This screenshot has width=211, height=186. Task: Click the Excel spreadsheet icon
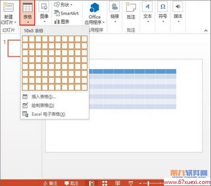pos(25,114)
